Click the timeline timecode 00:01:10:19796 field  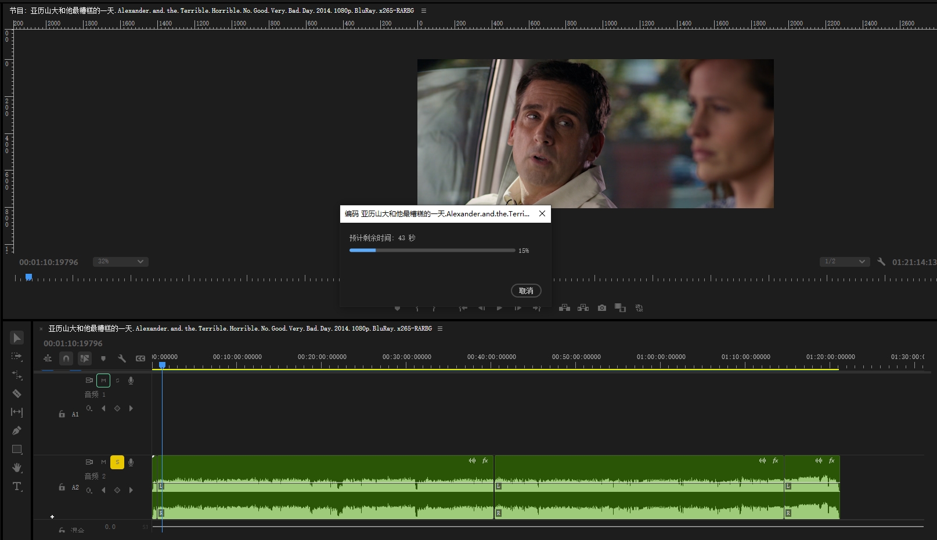[x=73, y=343]
